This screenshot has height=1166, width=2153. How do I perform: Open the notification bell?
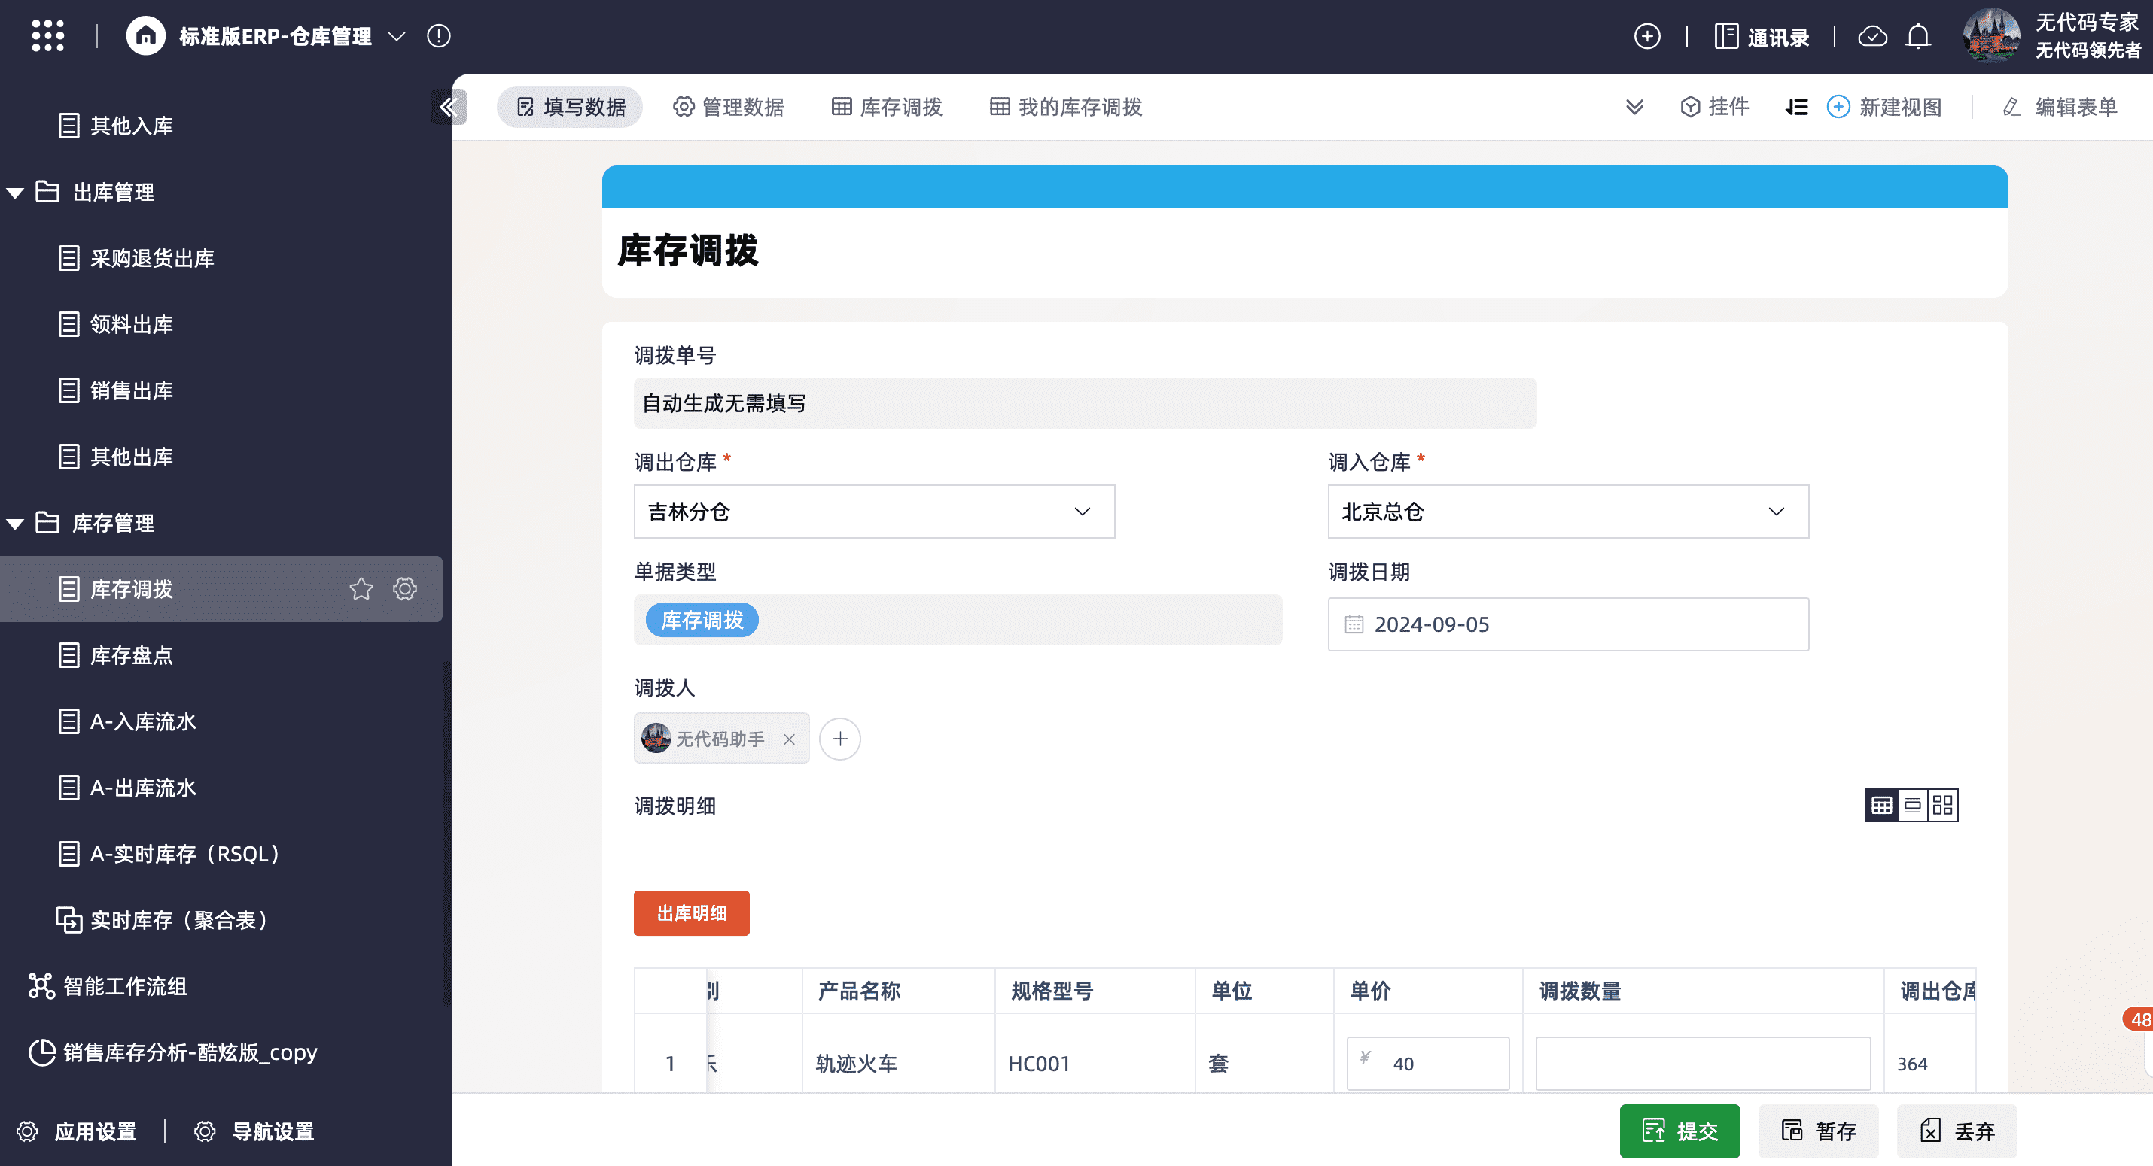[1917, 36]
